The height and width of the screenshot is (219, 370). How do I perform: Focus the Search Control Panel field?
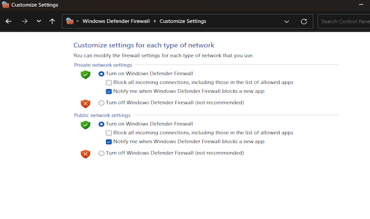344,21
